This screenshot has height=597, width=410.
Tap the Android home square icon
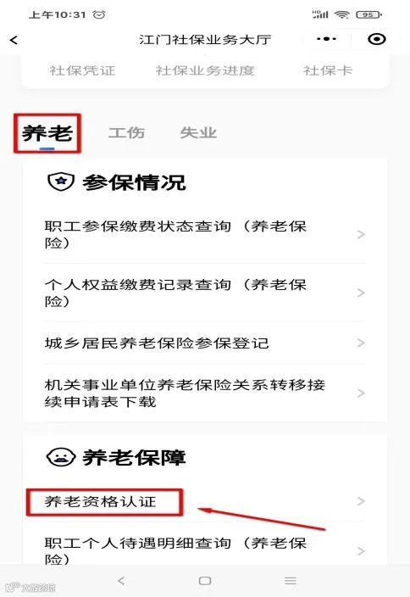click(x=205, y=581)
